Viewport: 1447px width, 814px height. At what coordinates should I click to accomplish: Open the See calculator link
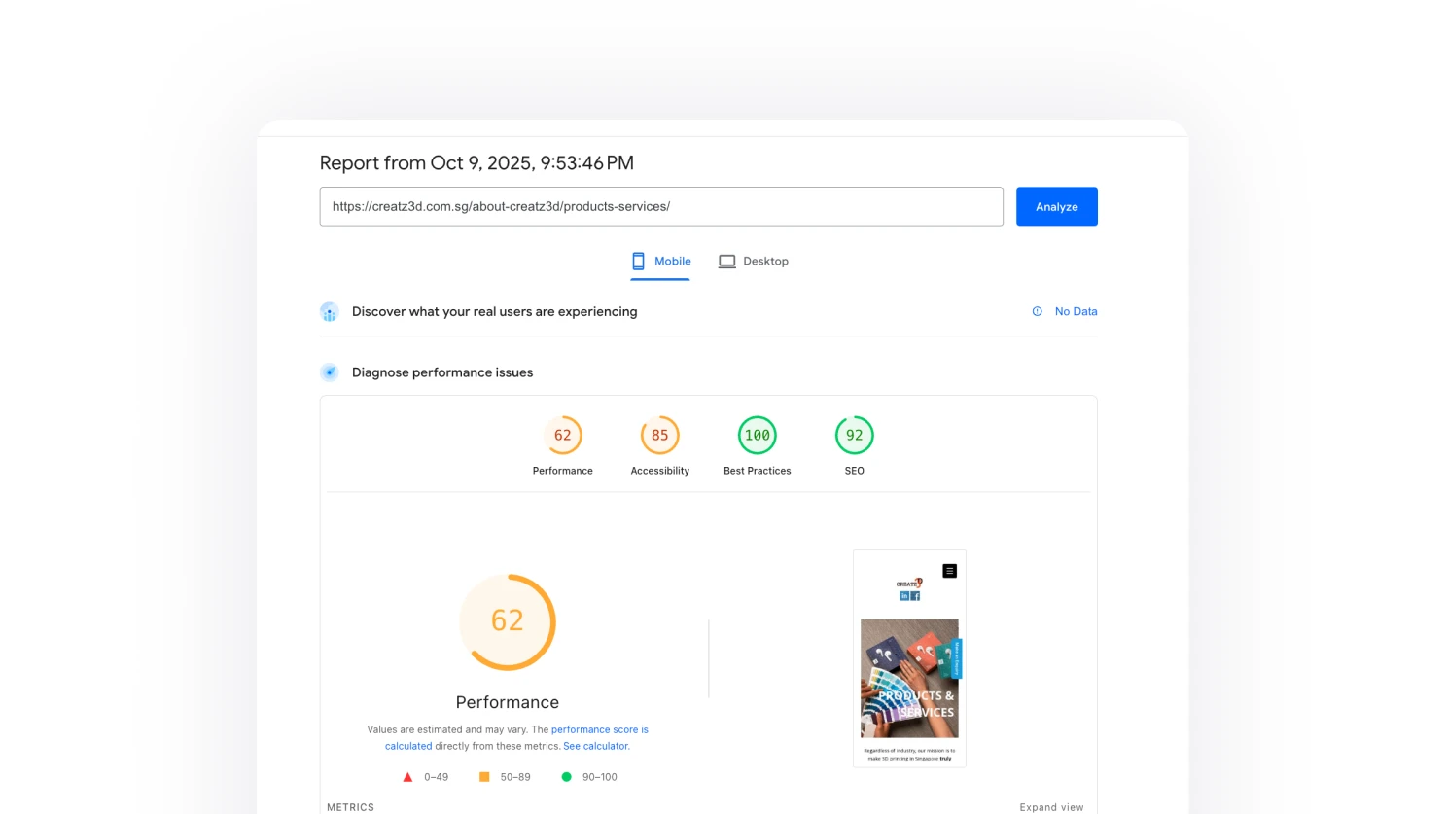[596, 746]
